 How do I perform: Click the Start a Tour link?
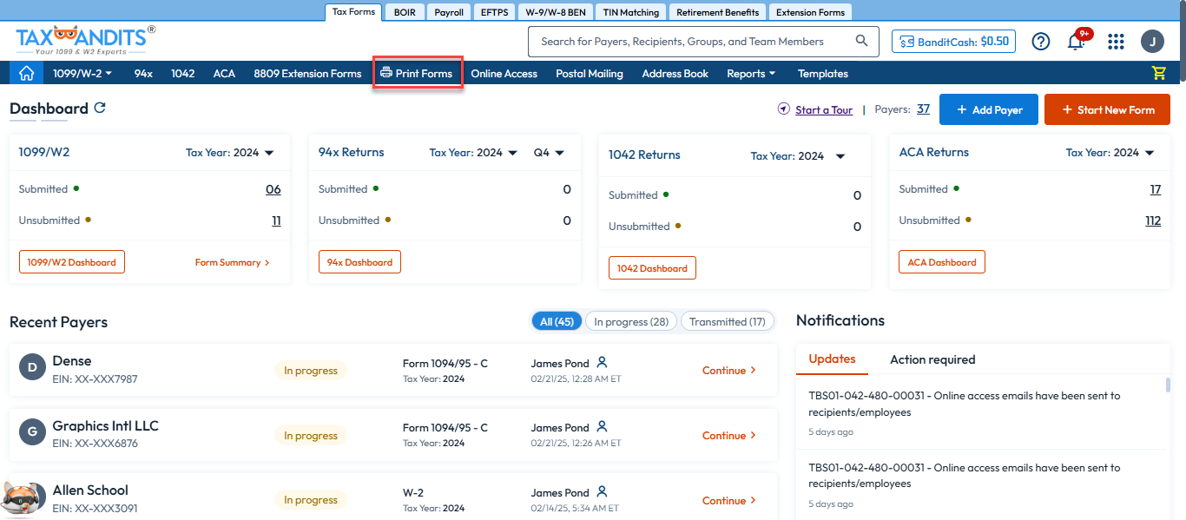(824, 110)
